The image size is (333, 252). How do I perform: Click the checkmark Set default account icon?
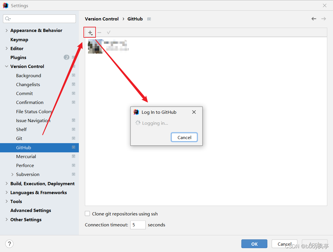[109, 33]
